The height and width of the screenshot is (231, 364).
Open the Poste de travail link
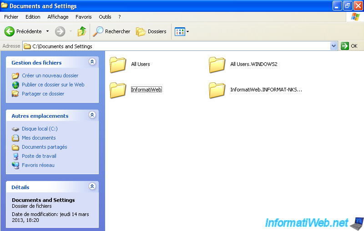tap(39, 156)
